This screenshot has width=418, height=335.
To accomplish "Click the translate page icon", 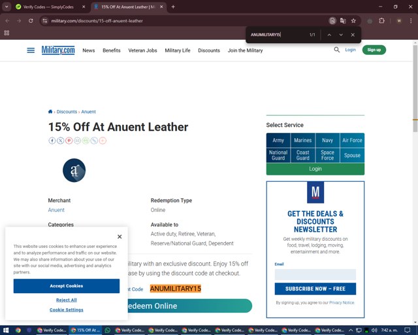I will 343,21.
